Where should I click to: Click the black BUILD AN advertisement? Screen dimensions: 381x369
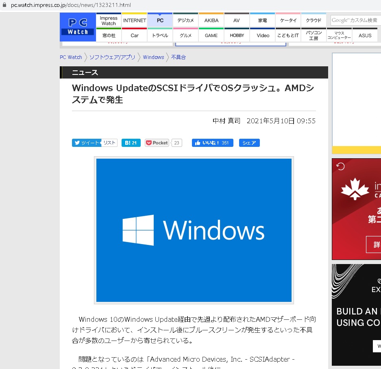click(x=357, y=315)
